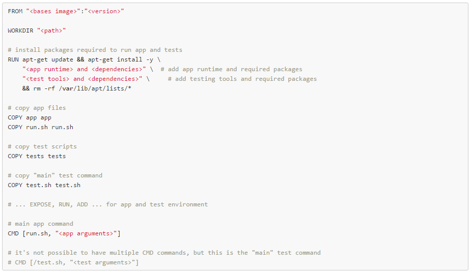Viewport: 472px width, 272px height.
Task: Click the "<version>" string
Action: click(104, 11)
